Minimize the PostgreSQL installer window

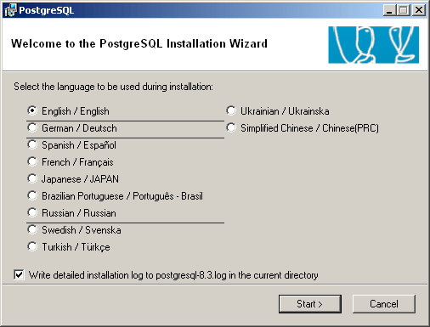[x=390, y=10]
